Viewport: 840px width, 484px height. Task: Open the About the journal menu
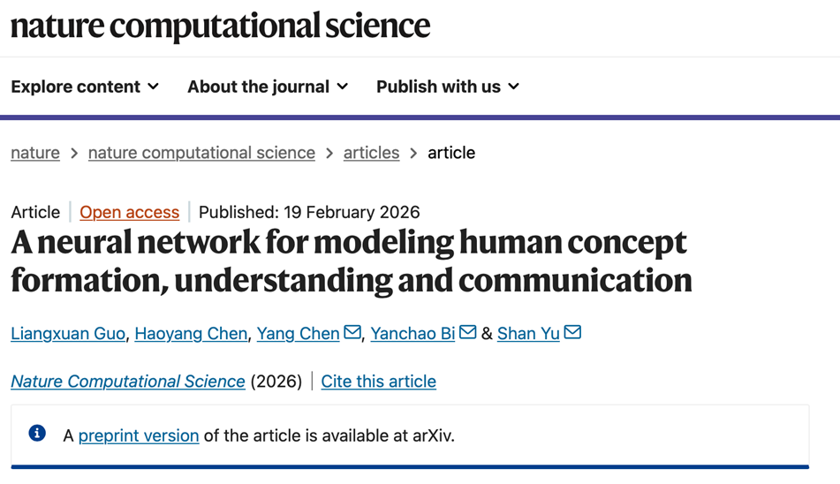[x=268, y=87]
